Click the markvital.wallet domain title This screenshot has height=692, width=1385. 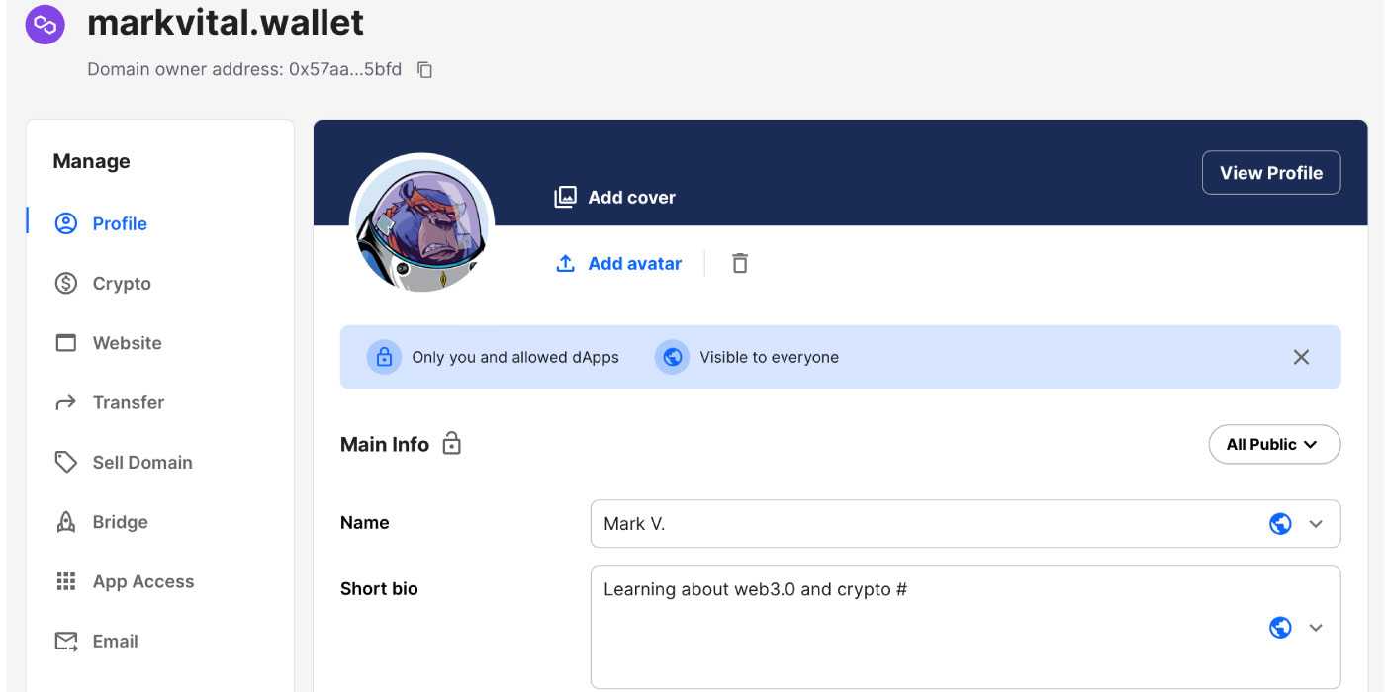[226, 22]
